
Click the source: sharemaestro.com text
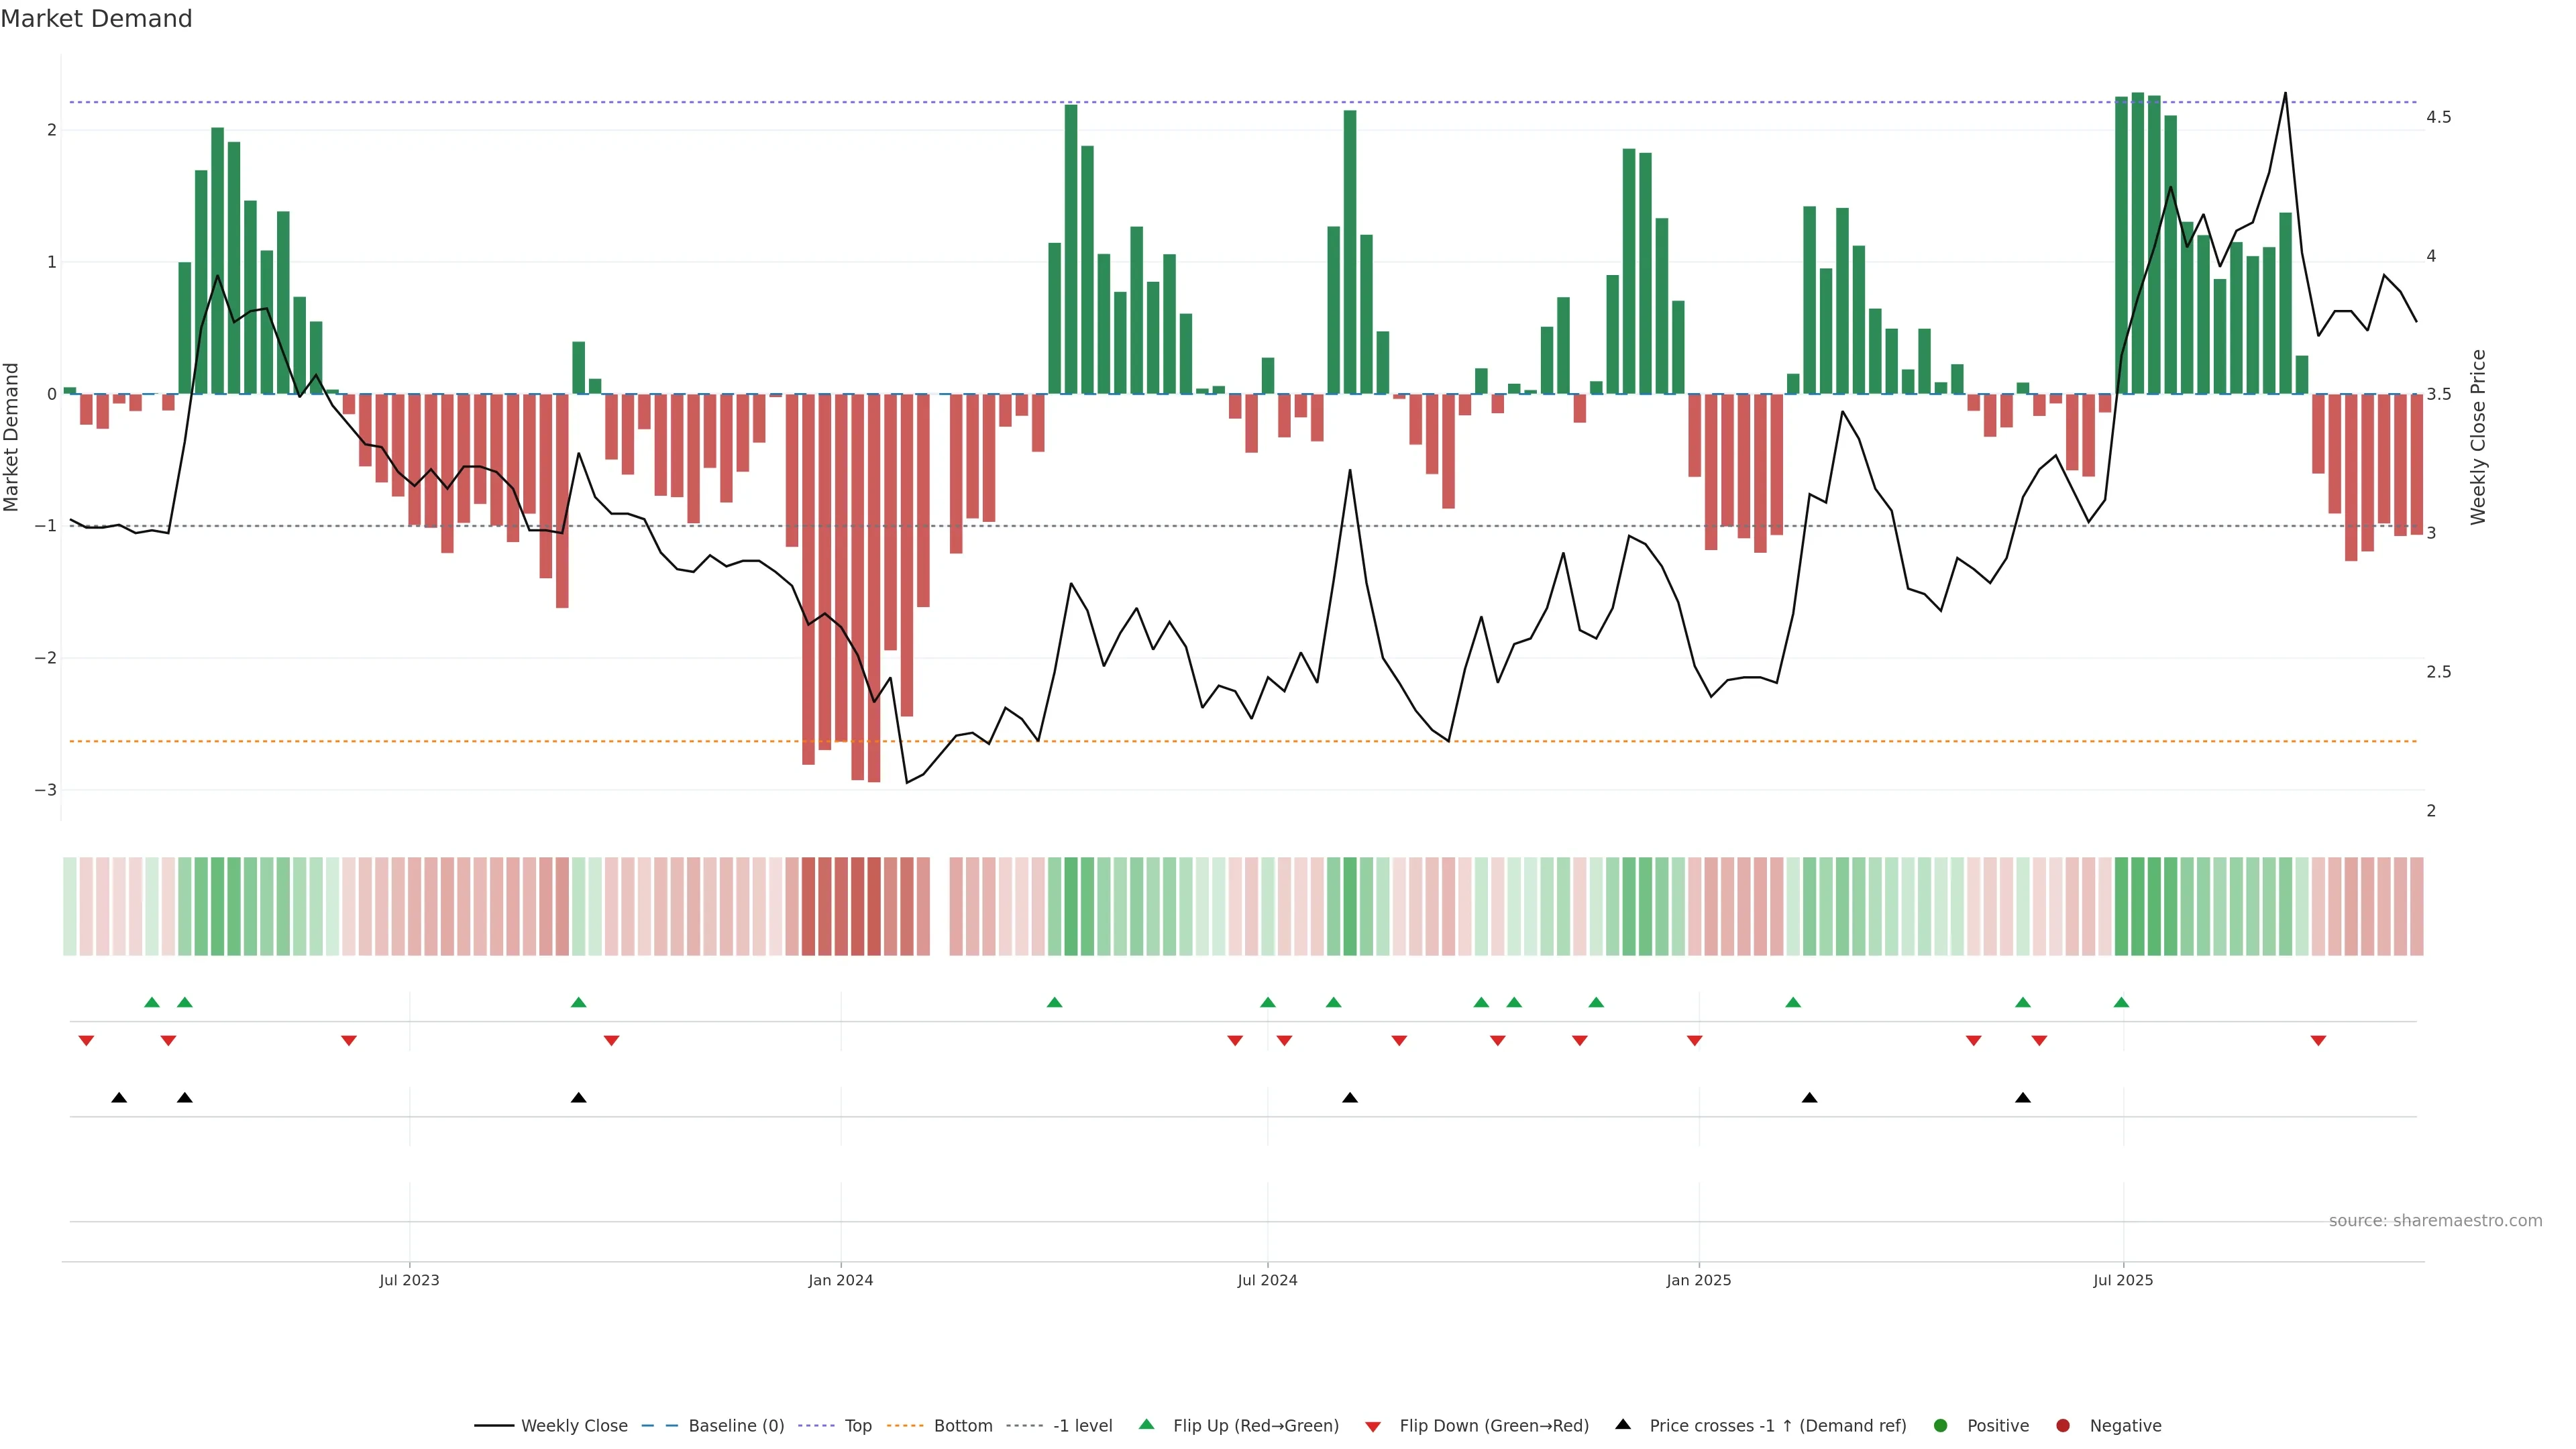pyautogui.click(x=2435, y=1221)
